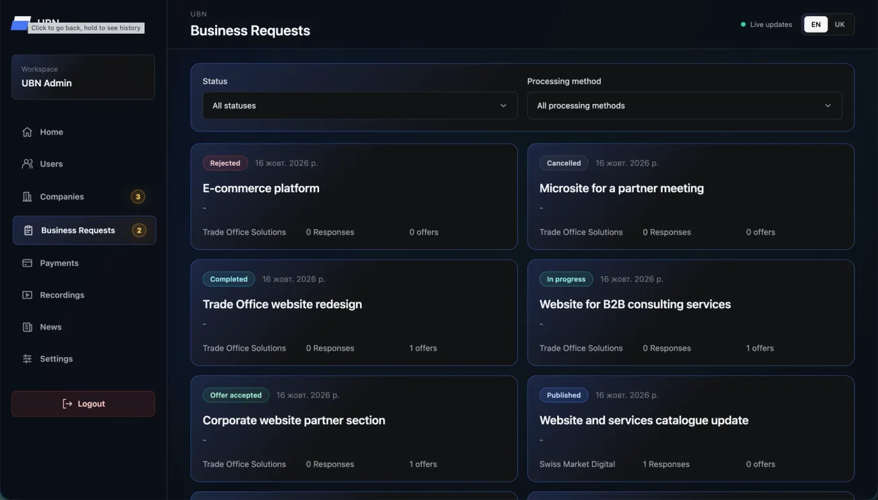878x500 pixels.
Task: Click the Status dropdown chevron arrow
Action: click(x=503, y=106)
